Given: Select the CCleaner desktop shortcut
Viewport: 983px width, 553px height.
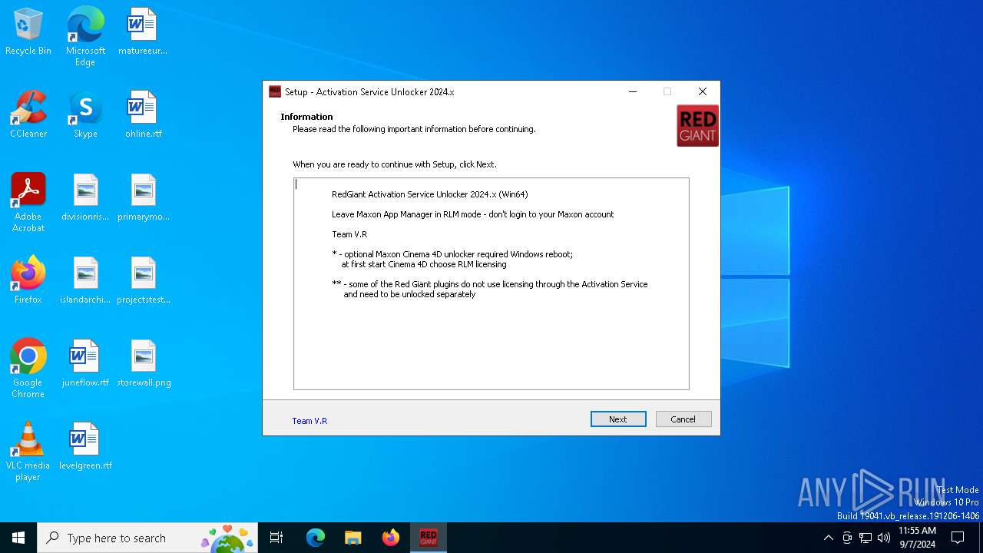Looking at the screenshot, I should 28,115.
